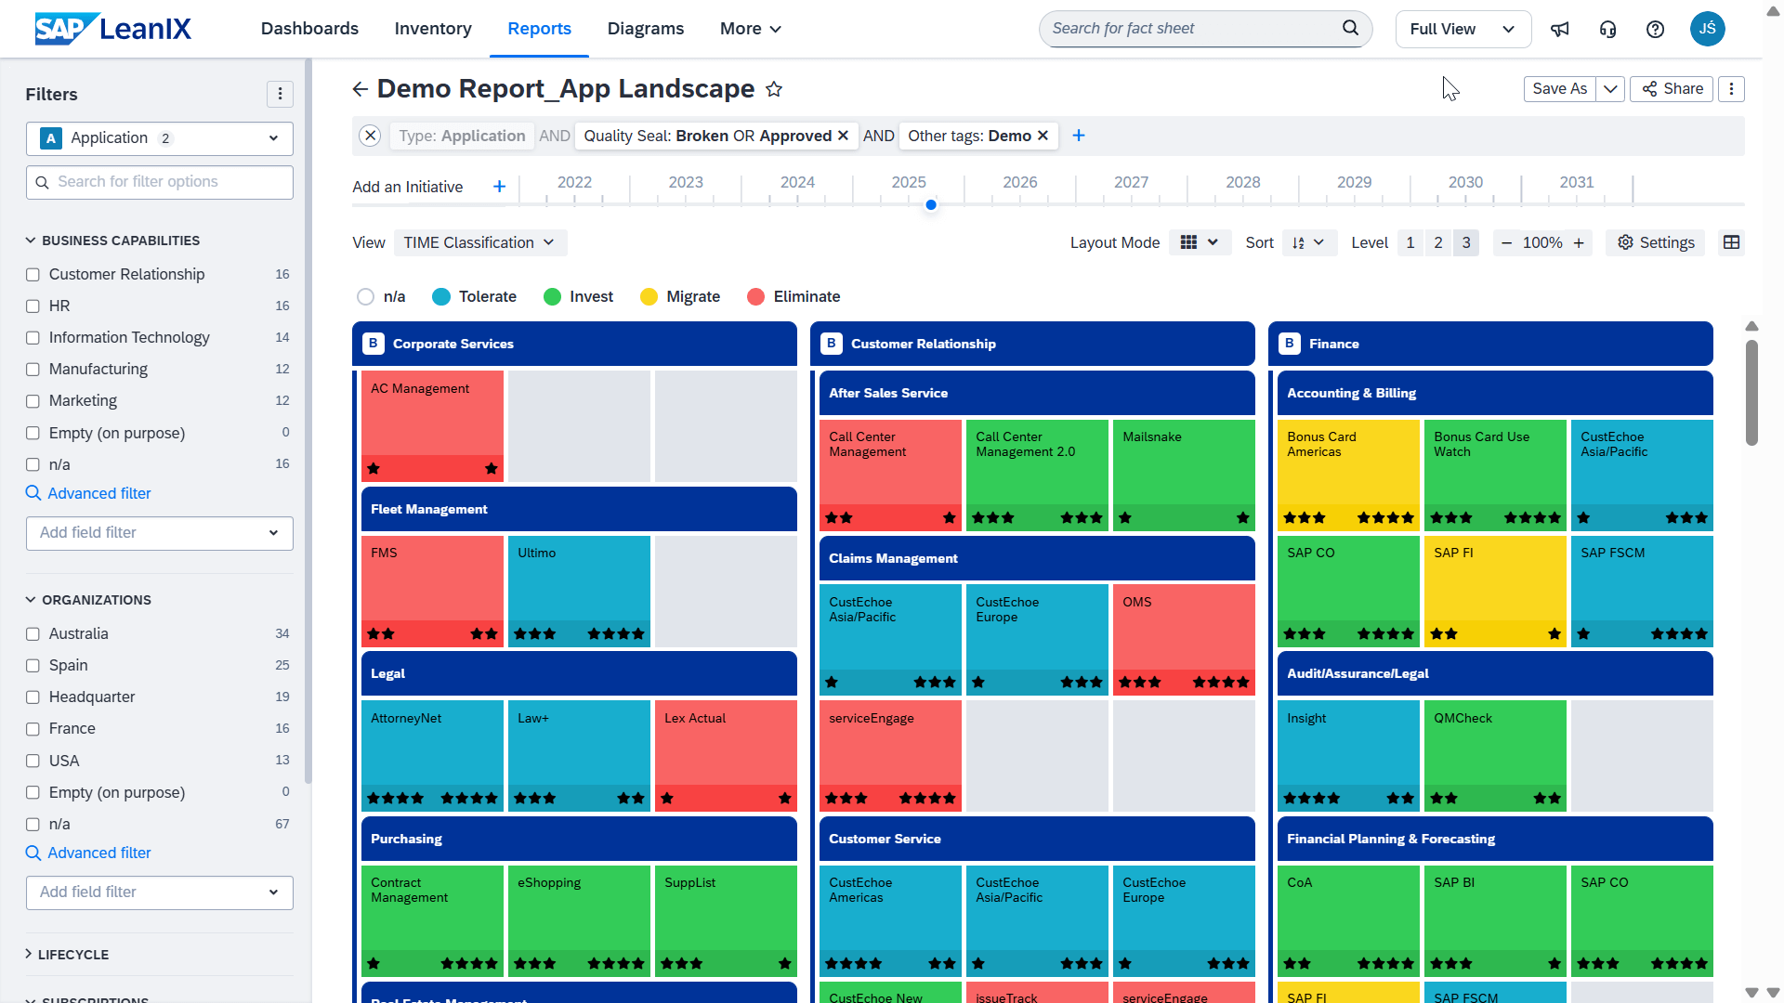Open the table view icon
The image size is (1784, 1003).
tap(1731, 242)
